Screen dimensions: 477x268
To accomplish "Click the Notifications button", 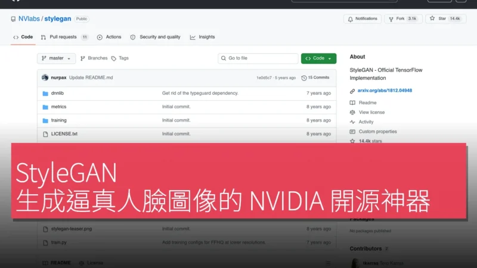I will 363,19.
